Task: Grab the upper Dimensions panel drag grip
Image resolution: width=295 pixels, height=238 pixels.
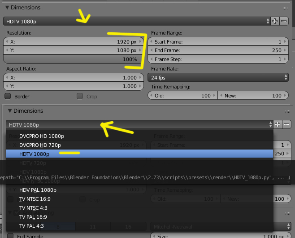Action: click(285, 8)
